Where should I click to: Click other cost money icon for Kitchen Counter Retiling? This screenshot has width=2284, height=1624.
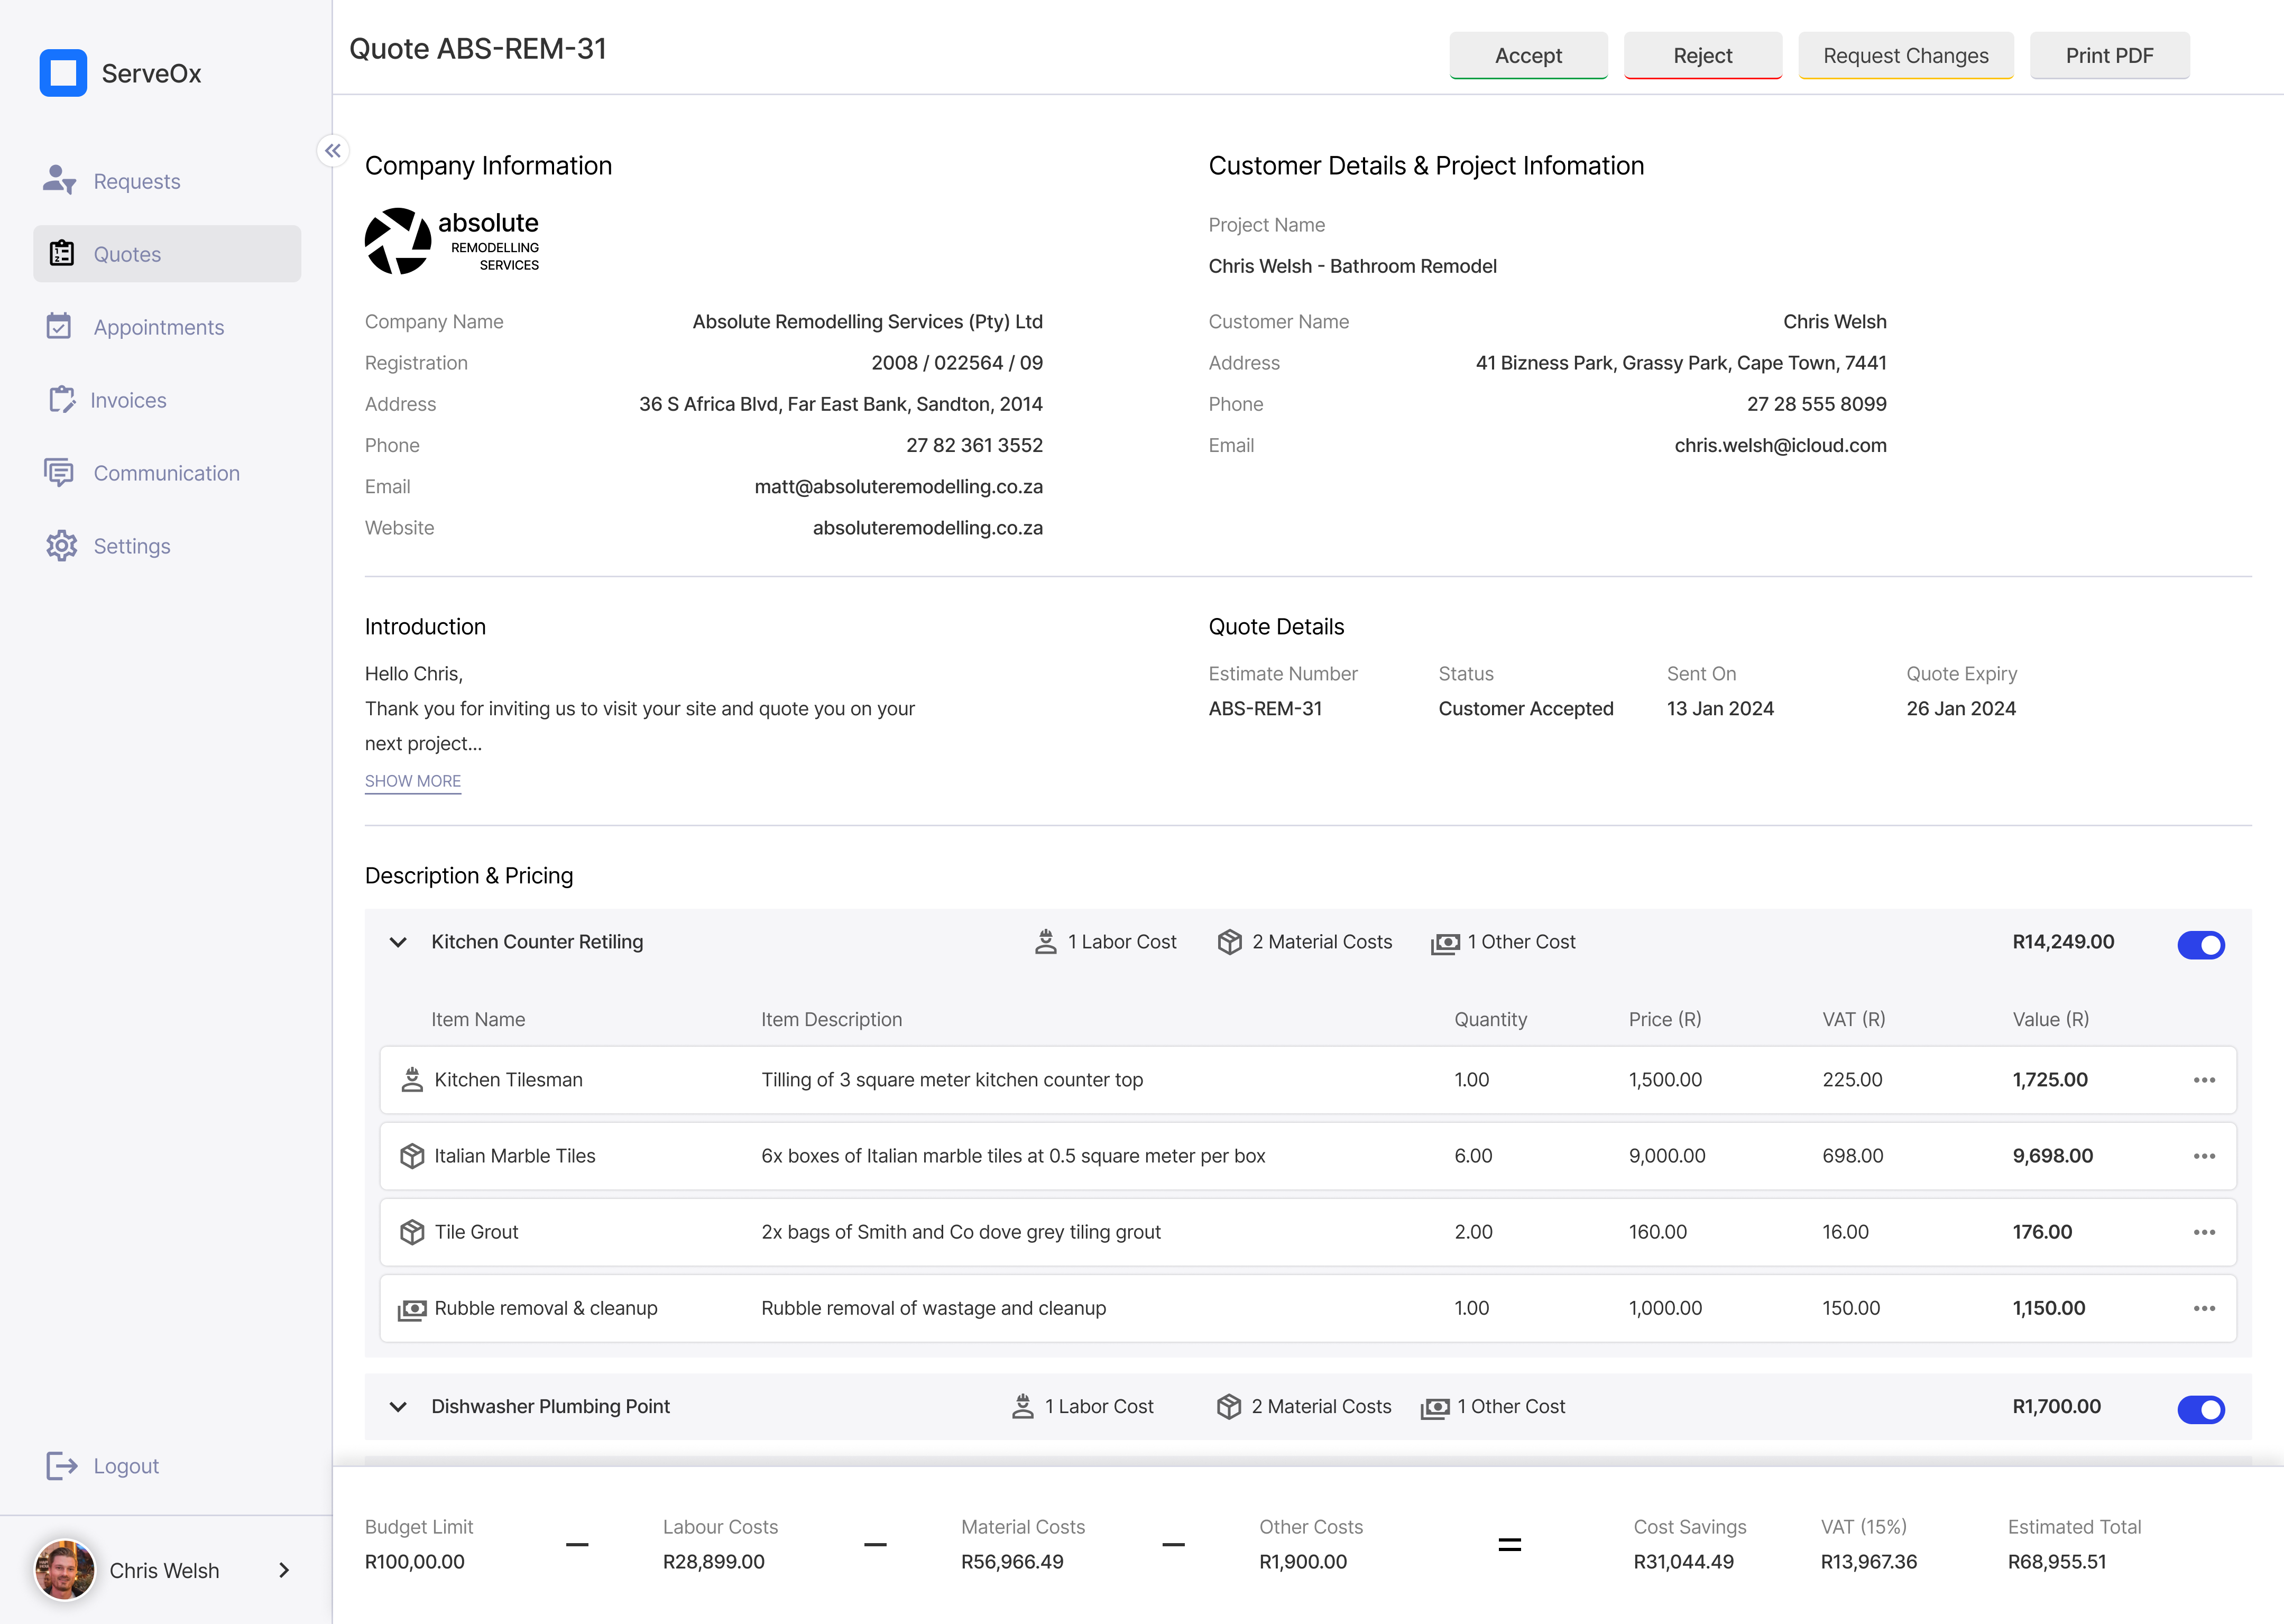[1445, 943]
